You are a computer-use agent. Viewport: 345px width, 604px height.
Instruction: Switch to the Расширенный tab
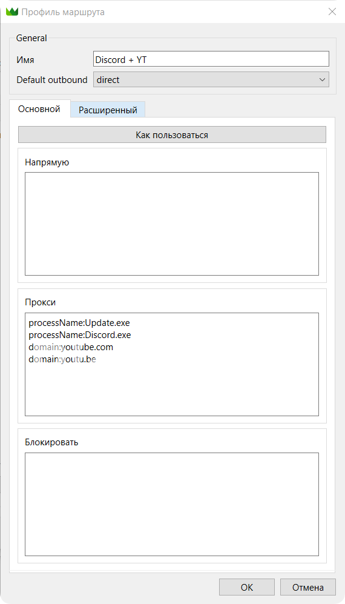click(x=108, y=110)
